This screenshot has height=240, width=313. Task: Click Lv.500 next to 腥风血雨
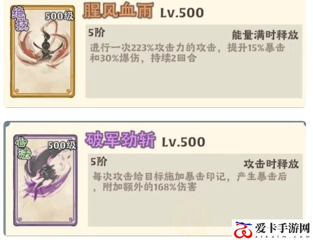pos(182,13)
